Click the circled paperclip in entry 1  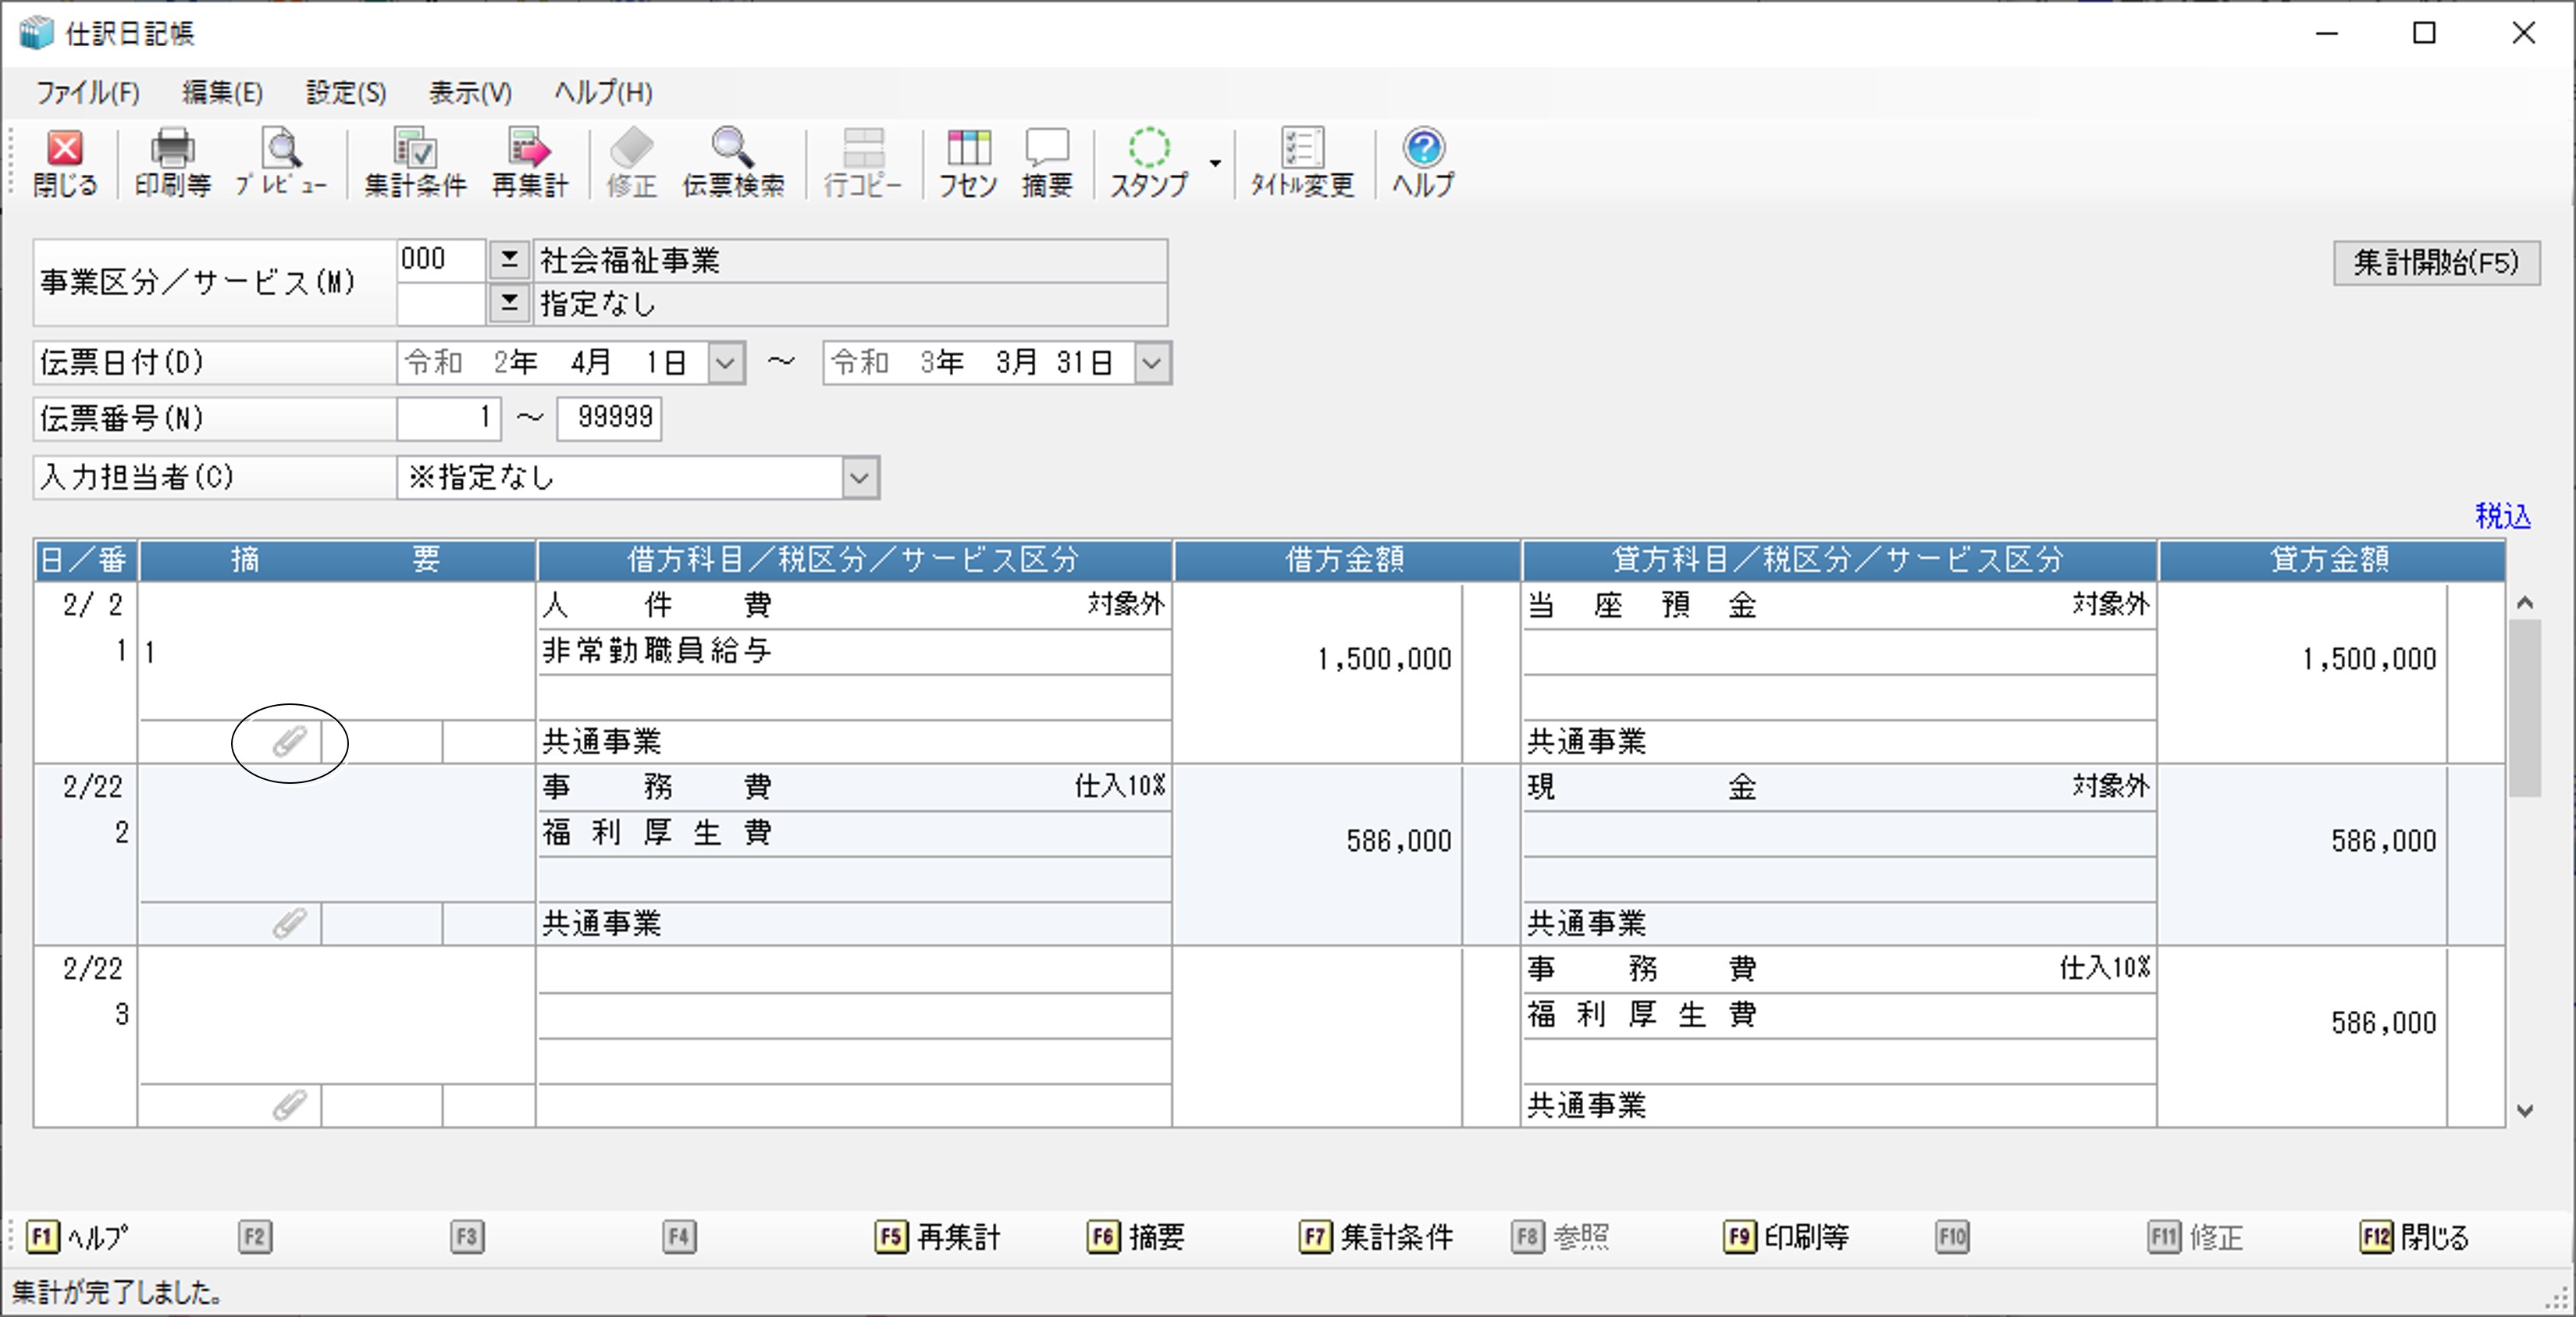(290, 742)
